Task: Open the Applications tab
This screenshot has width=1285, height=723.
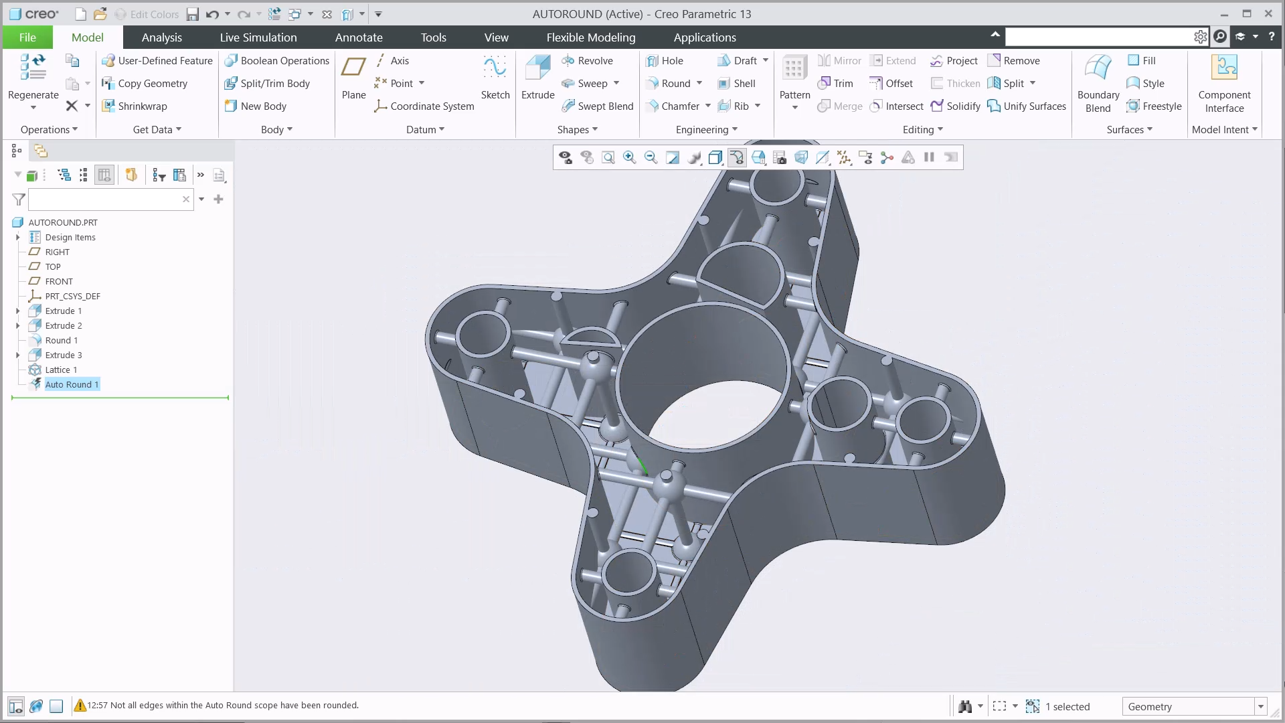Action: pyautogui.click(x=704, y=37)
